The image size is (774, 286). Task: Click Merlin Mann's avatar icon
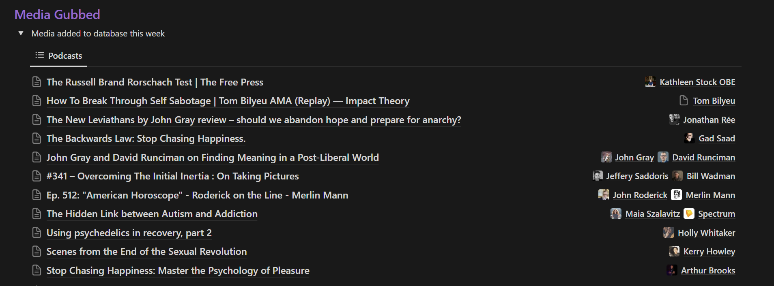676,195
